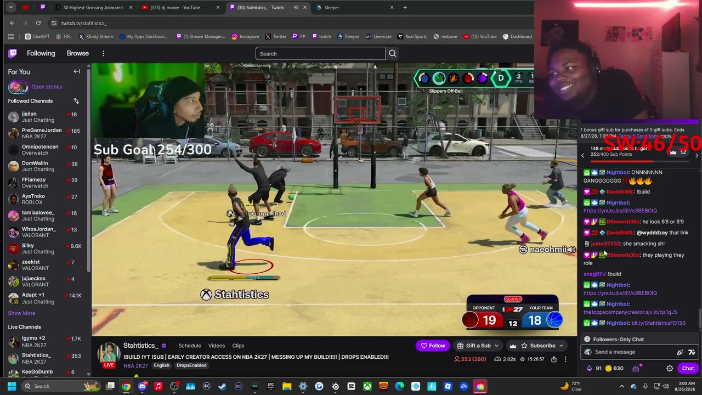Open Discord from the taskbar
This screenshot has width=702, height=395.
143,386
